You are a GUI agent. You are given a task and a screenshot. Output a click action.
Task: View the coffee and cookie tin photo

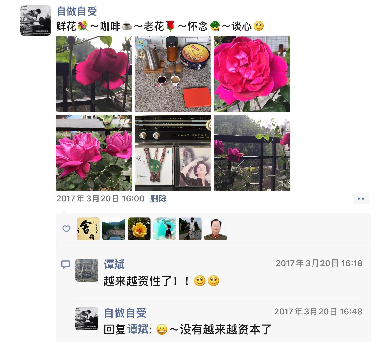click(173, 74)
